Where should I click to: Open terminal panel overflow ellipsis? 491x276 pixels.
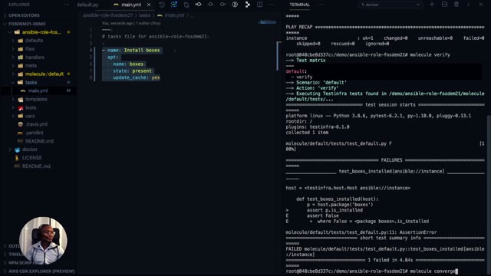321,5
